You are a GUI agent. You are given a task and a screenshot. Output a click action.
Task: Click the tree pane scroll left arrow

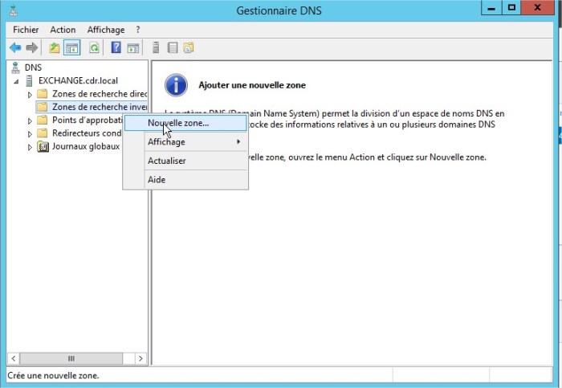pos(14,358)
